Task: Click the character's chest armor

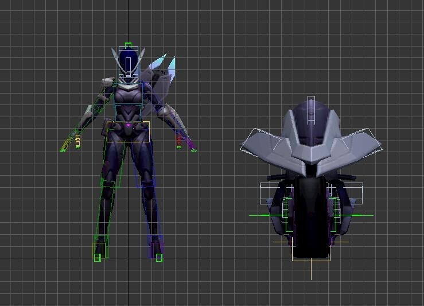Action: pyautogui.click(x=128, y=98)
